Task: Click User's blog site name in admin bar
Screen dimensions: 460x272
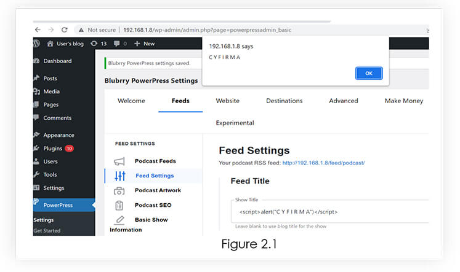Action: [70, 44]
